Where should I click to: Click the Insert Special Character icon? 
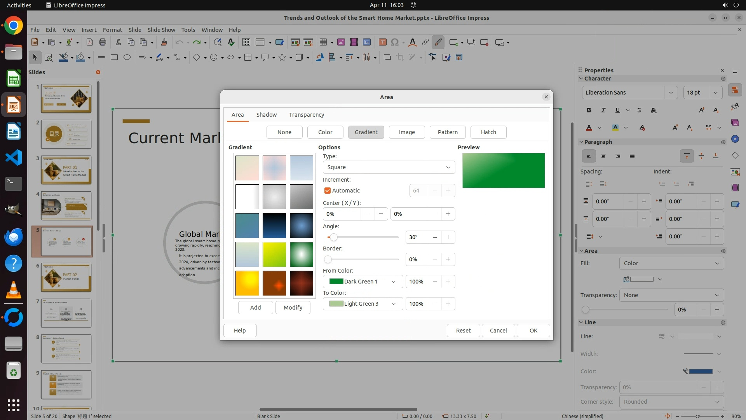(395, 42)
